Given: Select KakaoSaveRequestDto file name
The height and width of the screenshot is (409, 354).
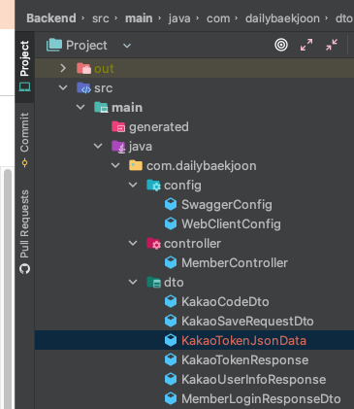Looking at the screenshot, I should [x=247, y=322].
